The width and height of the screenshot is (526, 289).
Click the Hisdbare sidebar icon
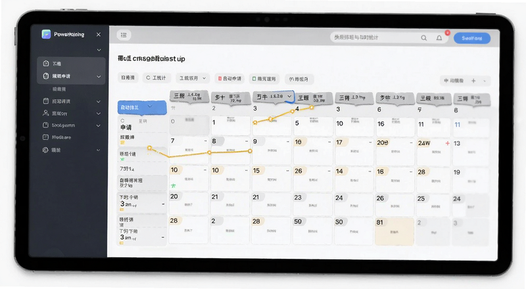[45, 137]
